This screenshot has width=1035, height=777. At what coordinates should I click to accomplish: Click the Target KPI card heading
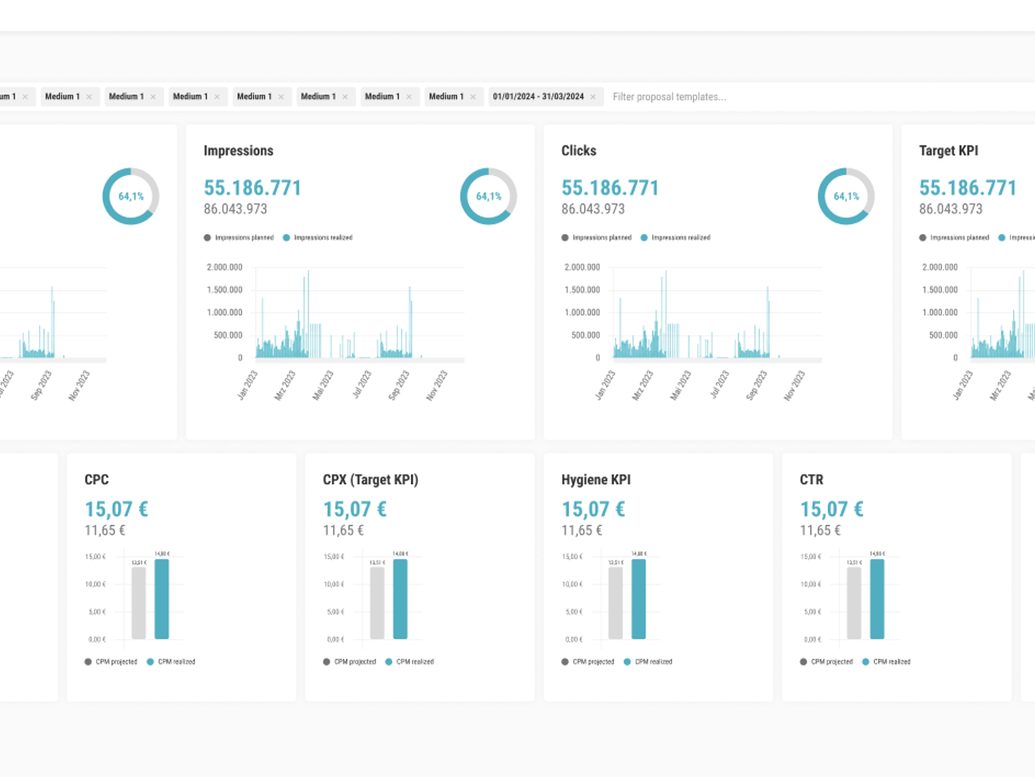coord(948,151)
